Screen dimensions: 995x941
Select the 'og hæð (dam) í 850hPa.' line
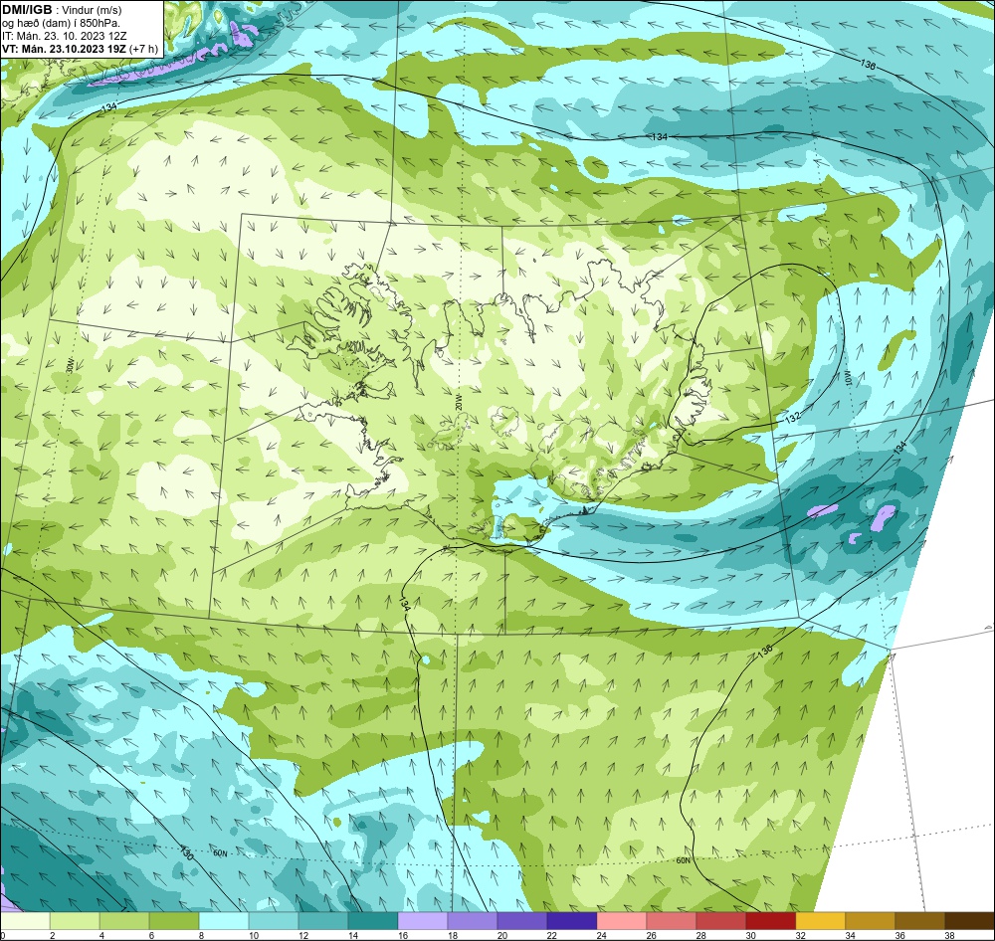tap(61, 23)
